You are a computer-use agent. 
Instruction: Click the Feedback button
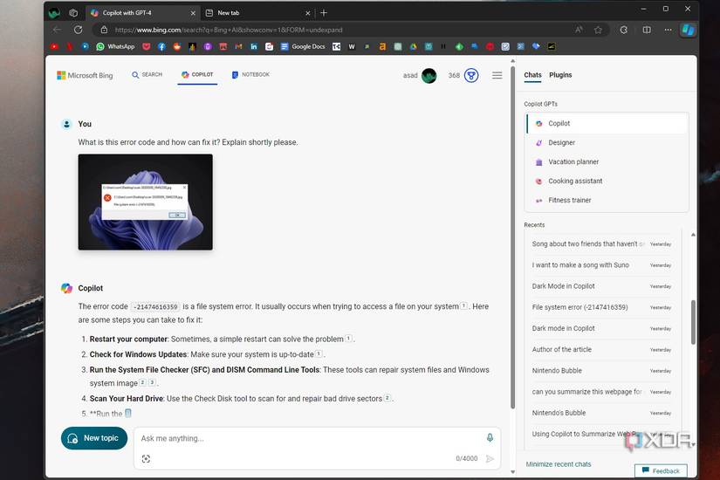coord(661,470)
